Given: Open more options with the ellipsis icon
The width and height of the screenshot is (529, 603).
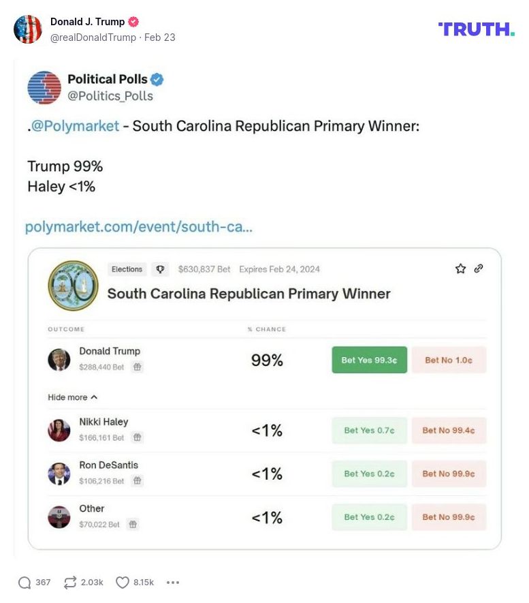Looking at the screenshot, I should point(173,583).
